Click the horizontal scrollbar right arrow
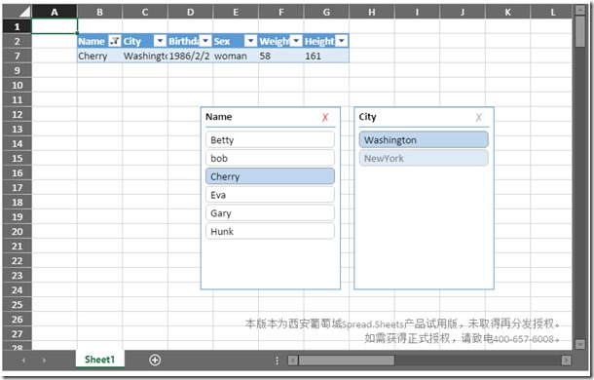 tap(566, 360)
